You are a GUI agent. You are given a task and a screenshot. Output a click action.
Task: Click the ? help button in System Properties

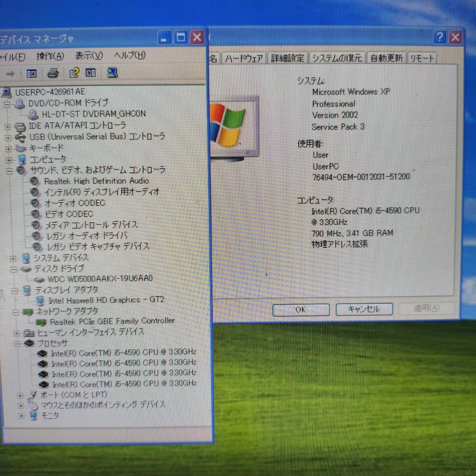(440, 37)
